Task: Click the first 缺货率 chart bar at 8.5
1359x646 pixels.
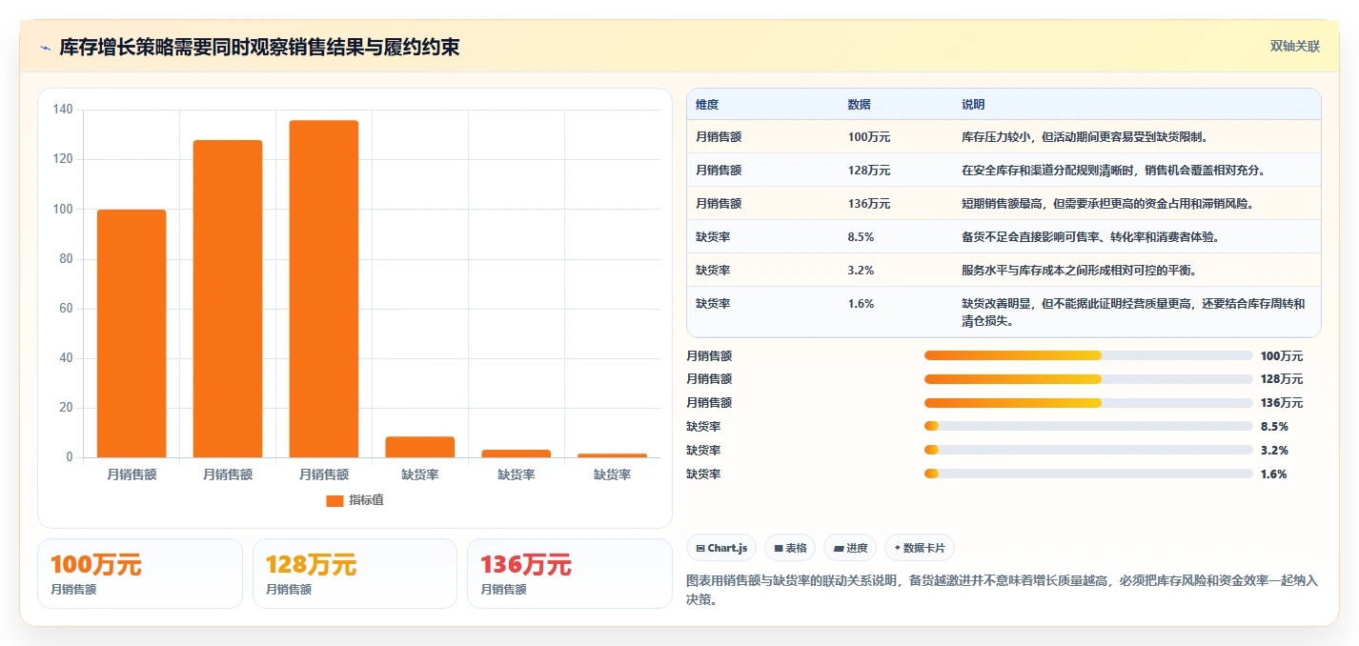Action: (420, 447)
